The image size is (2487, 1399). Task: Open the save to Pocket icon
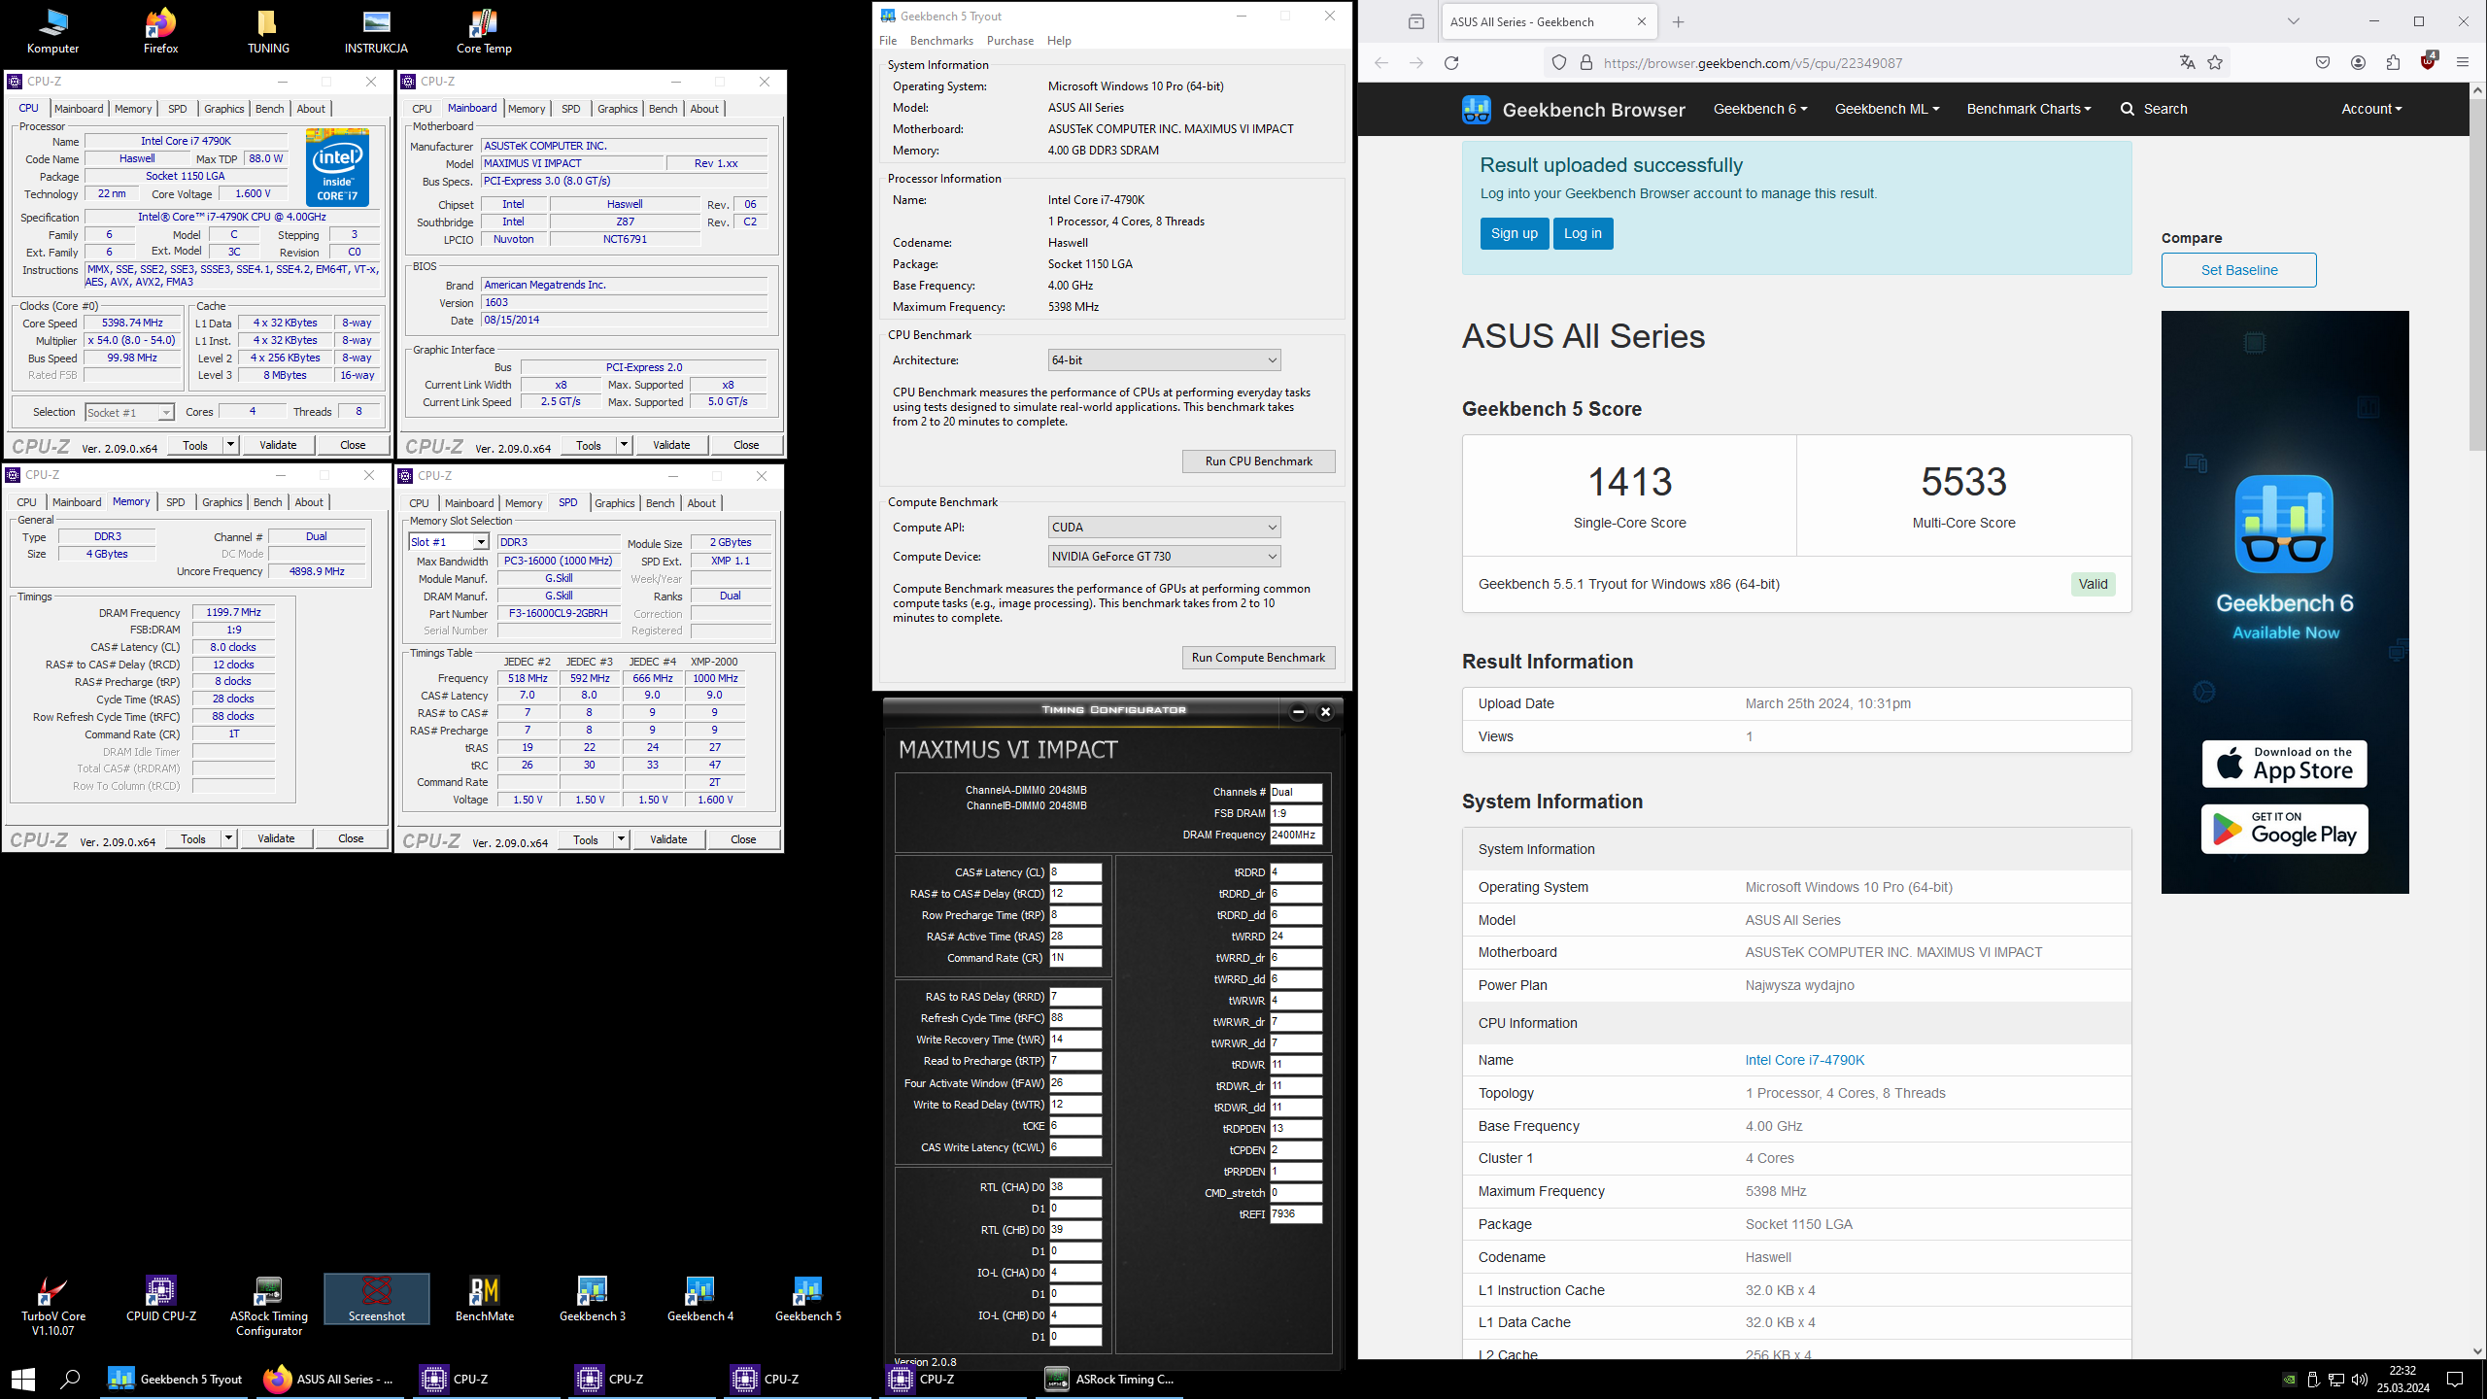(x=2323, y=63)
